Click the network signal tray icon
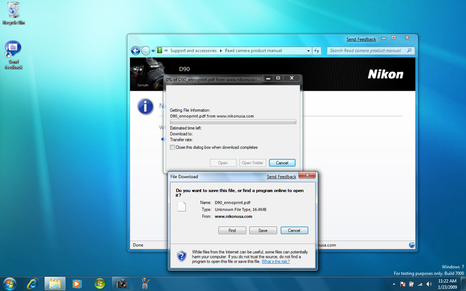The image size is (466, 291). pos(420,284)
